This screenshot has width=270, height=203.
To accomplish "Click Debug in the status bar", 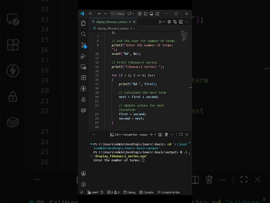I will click(x=130, y=192).
